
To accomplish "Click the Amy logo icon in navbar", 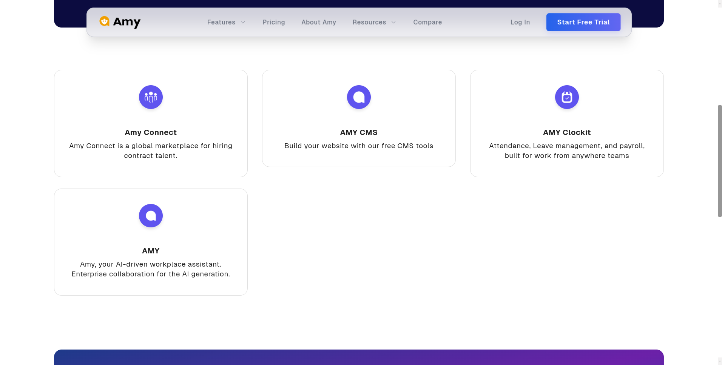I will click(x=104, y=21).
